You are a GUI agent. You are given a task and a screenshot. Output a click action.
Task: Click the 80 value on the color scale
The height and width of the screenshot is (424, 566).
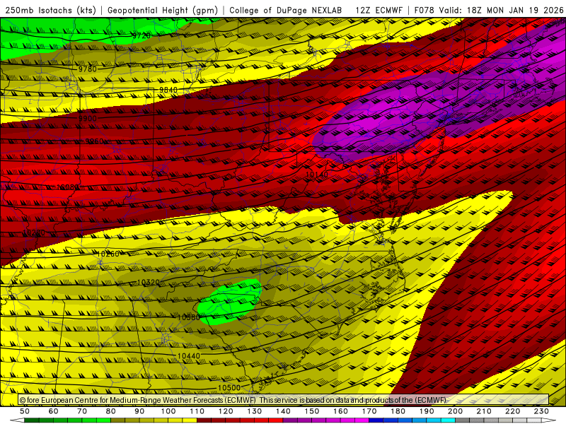point(110,411)
